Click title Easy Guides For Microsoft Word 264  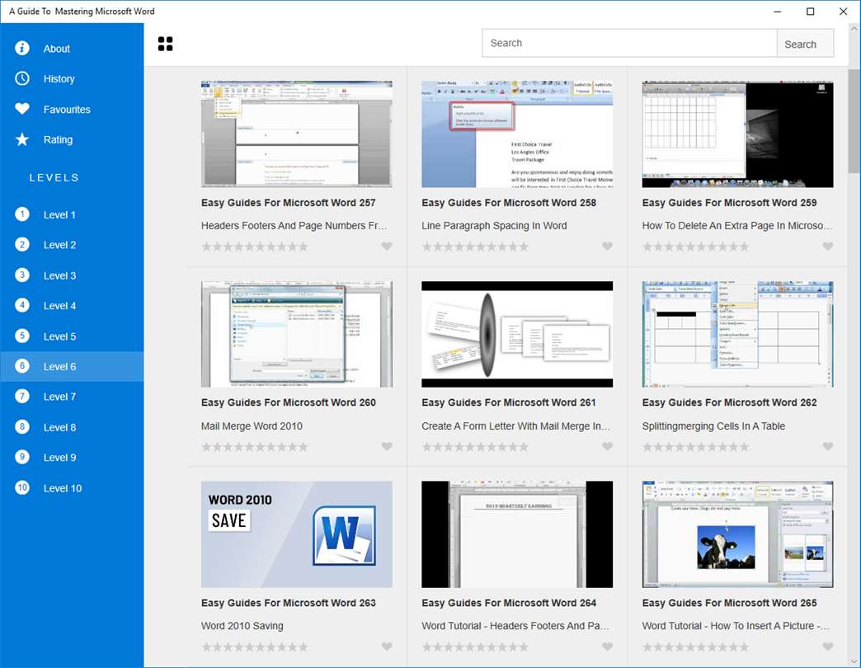509,603
